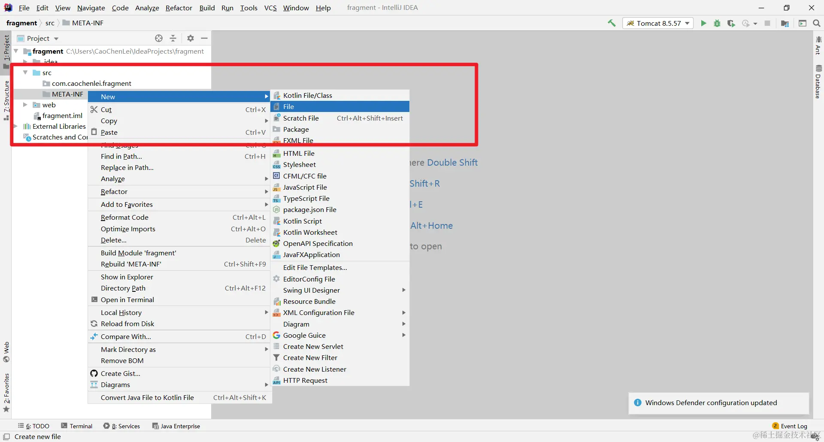The width and height of the screenshot is (824, 442).
Task: Choose Create New Filter
Action: pos(340,357)
